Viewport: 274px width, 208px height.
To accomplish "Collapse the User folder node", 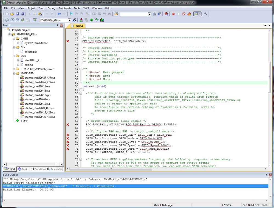I will (14, 56).
